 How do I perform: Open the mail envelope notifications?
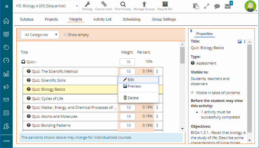pyautogui.click(x=227, y=6)
